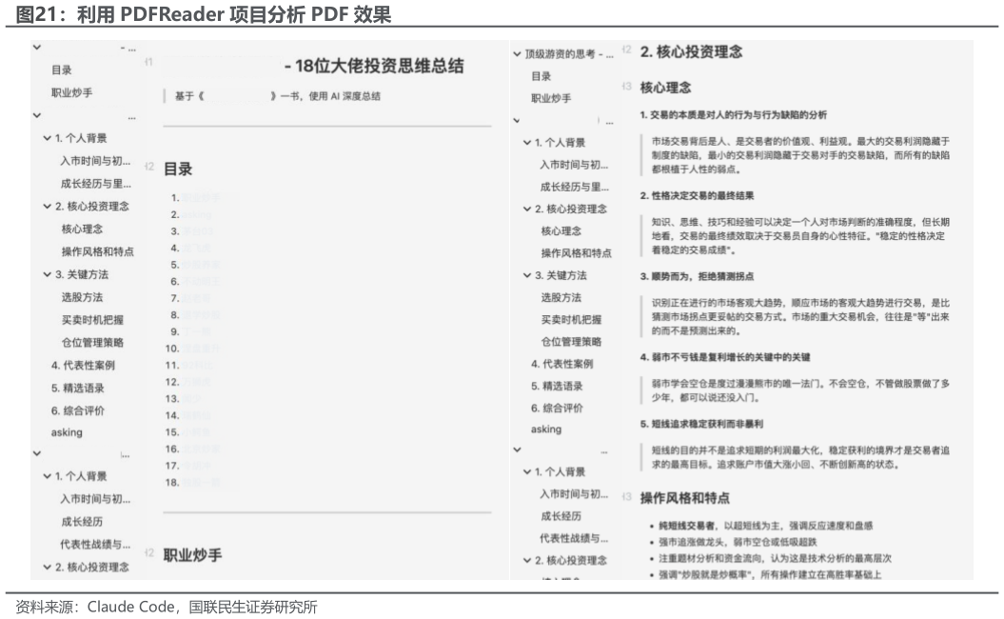
Task: Click the ellipsis icon beside the second collapsed outline
Action: [x=133, y=117]
